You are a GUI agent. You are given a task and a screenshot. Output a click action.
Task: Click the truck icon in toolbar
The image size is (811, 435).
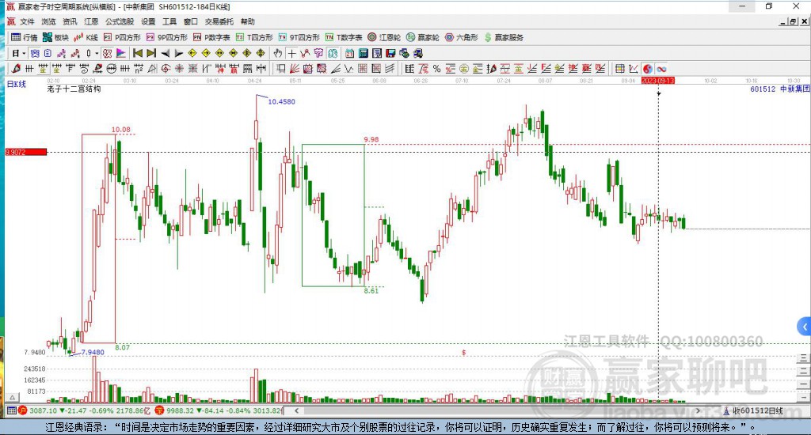coord(418,53)
